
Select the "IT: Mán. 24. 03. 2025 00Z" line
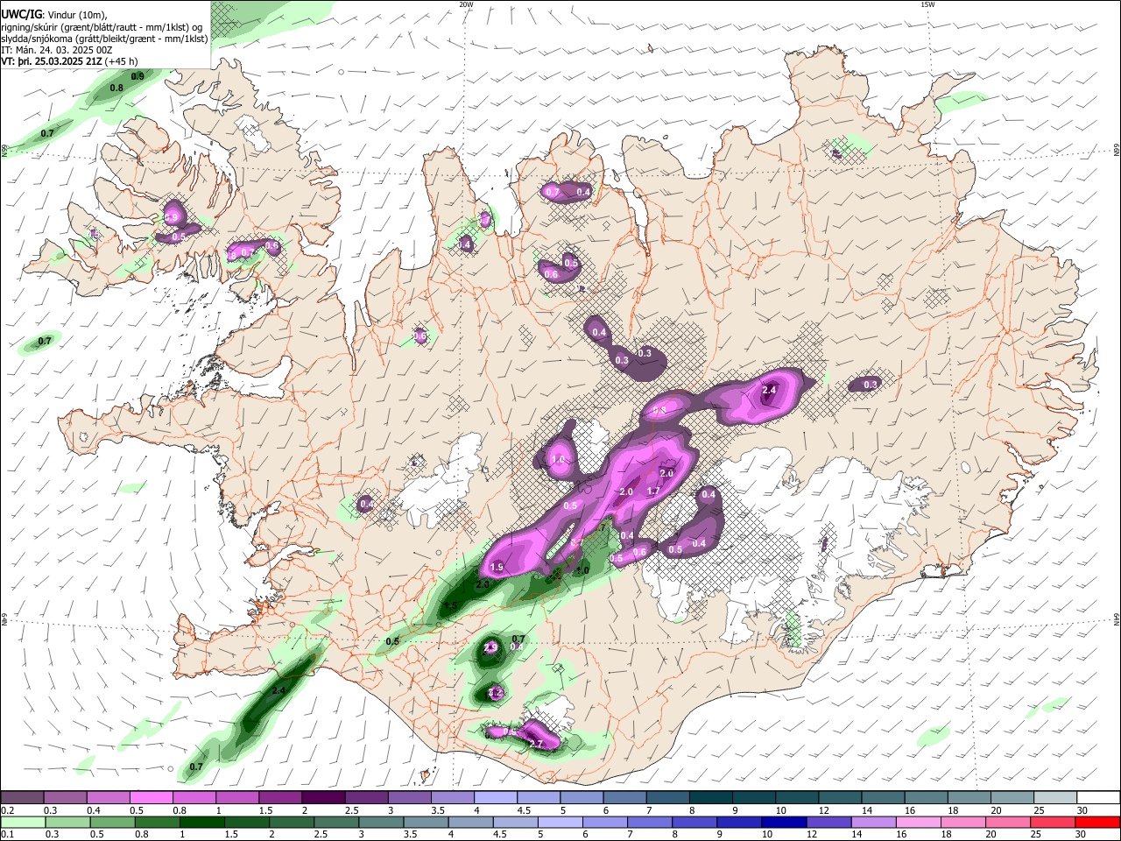coord(58,50)
